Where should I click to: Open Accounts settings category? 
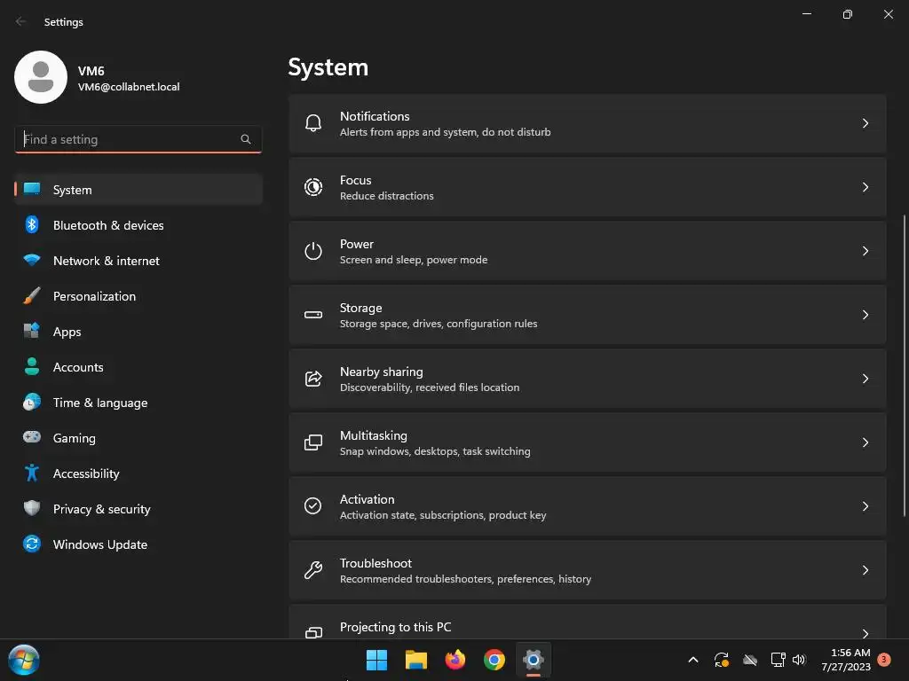tap(138, 367)
